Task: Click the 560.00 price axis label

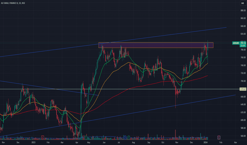Action: click(x=243, y=136)
